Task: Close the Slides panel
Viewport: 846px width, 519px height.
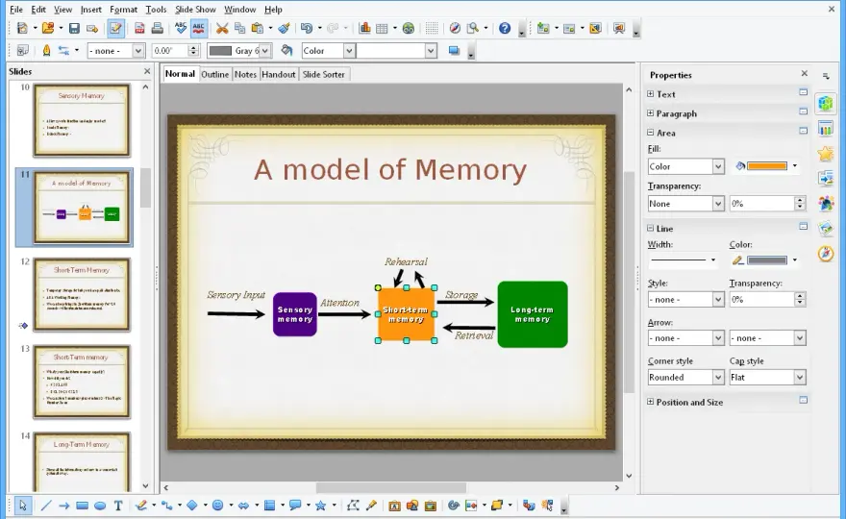Action: coord(147,71)
